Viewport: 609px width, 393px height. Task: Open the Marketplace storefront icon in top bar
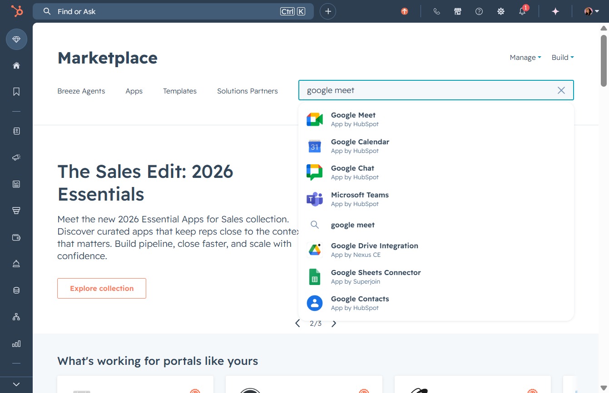[458, 11]
